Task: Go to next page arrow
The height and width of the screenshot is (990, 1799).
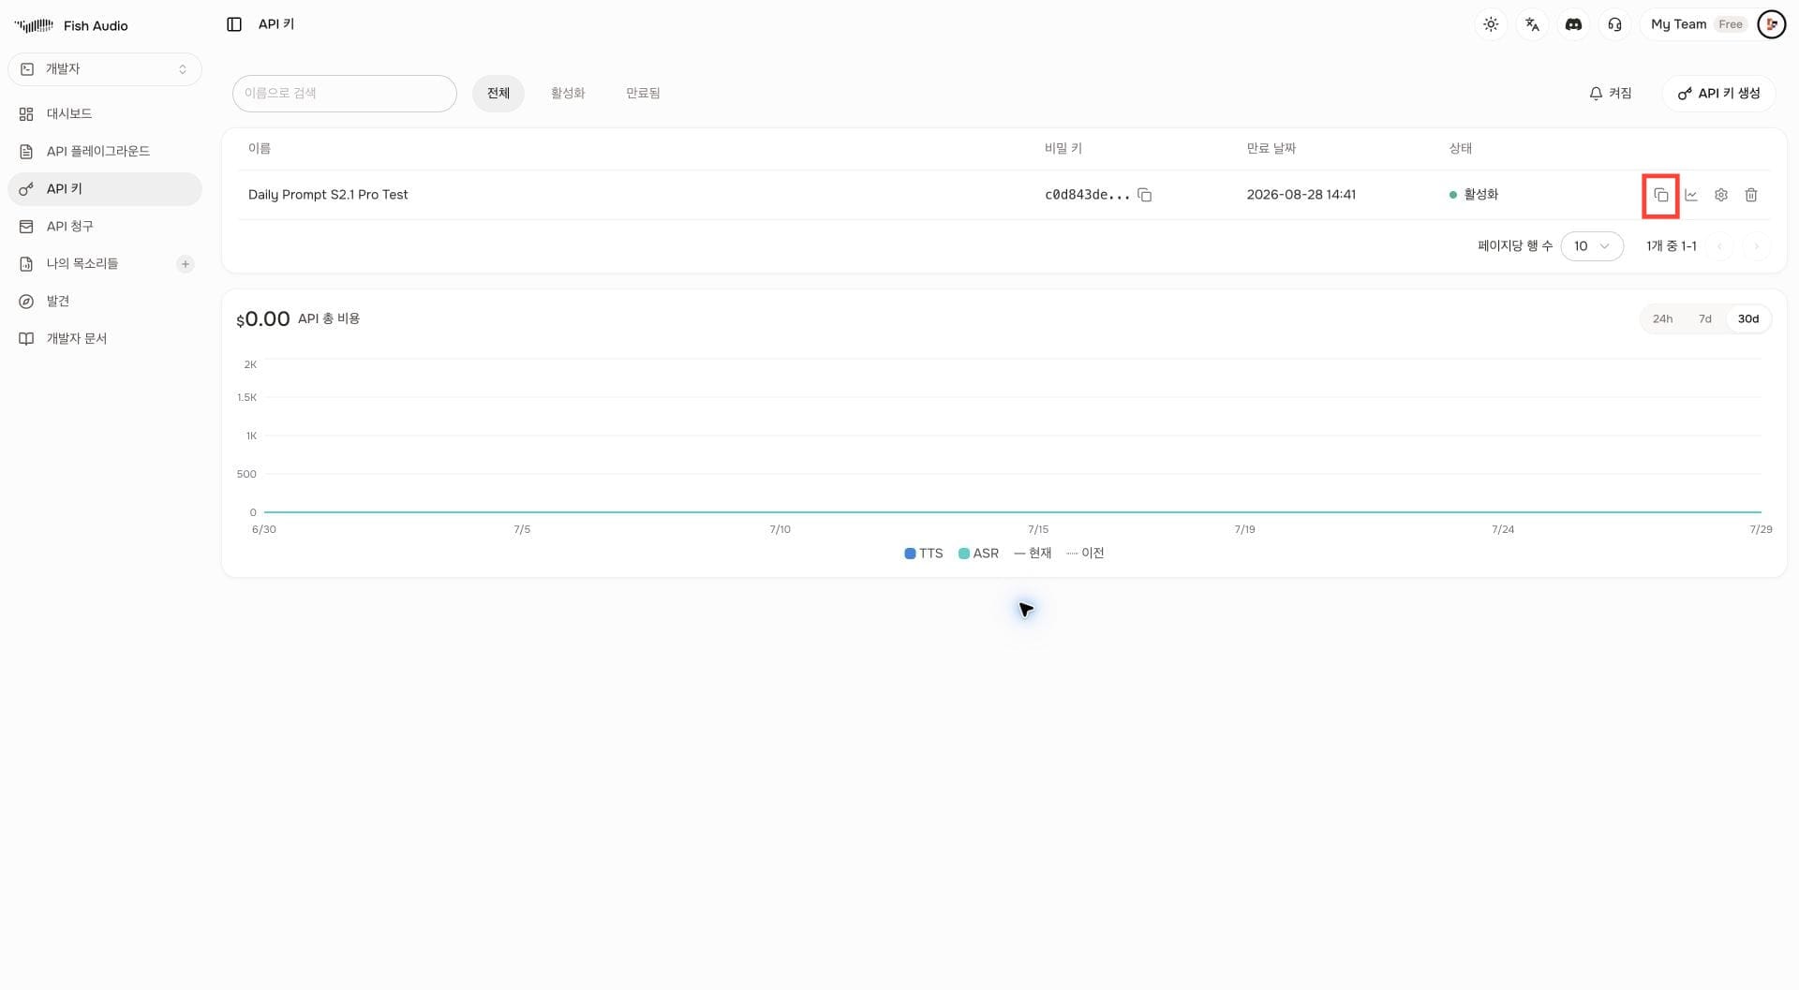Action: click(x=1756, y=246)
